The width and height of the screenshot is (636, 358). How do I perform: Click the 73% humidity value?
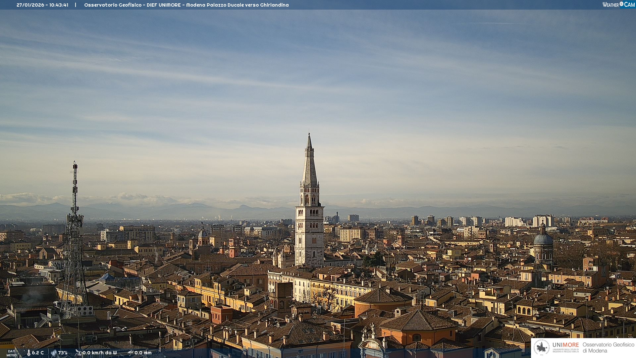(x=63, y=353)
